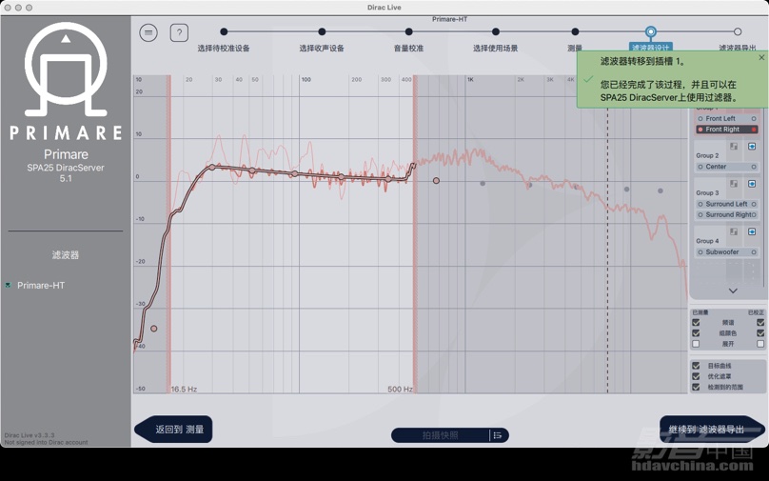Toggle Subwoofer corrected indicator circle
Image resolution: width=769 pixels, height=481 pixels.
[x=754, y=252]
